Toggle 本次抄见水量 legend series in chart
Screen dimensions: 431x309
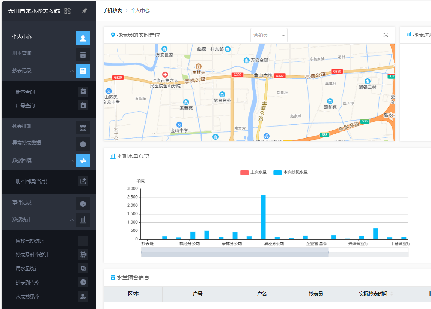[291, 172]
